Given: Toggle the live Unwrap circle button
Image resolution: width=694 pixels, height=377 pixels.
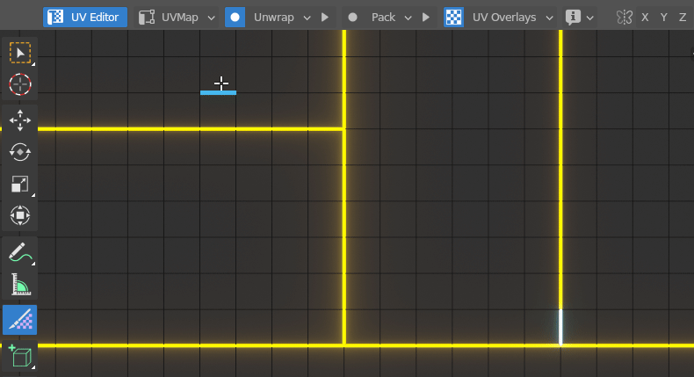Looking at the screenshot, I should [235, 18].
